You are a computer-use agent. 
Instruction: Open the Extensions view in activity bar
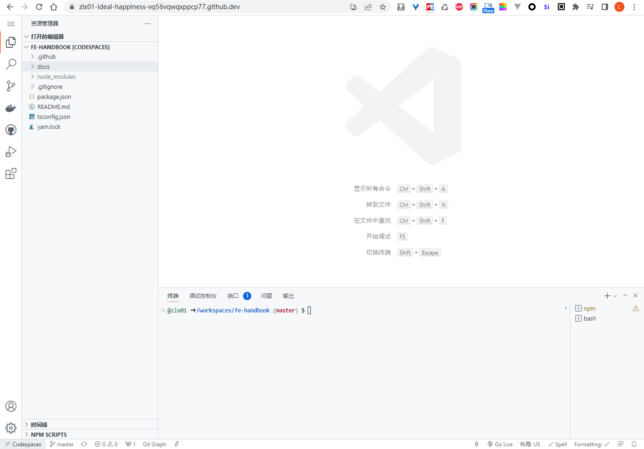click(11, 173)
